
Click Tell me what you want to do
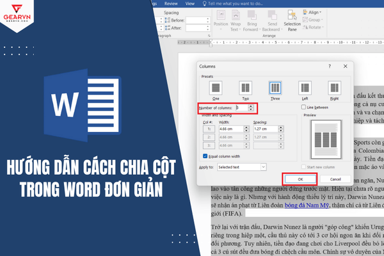tap(236, 4)
